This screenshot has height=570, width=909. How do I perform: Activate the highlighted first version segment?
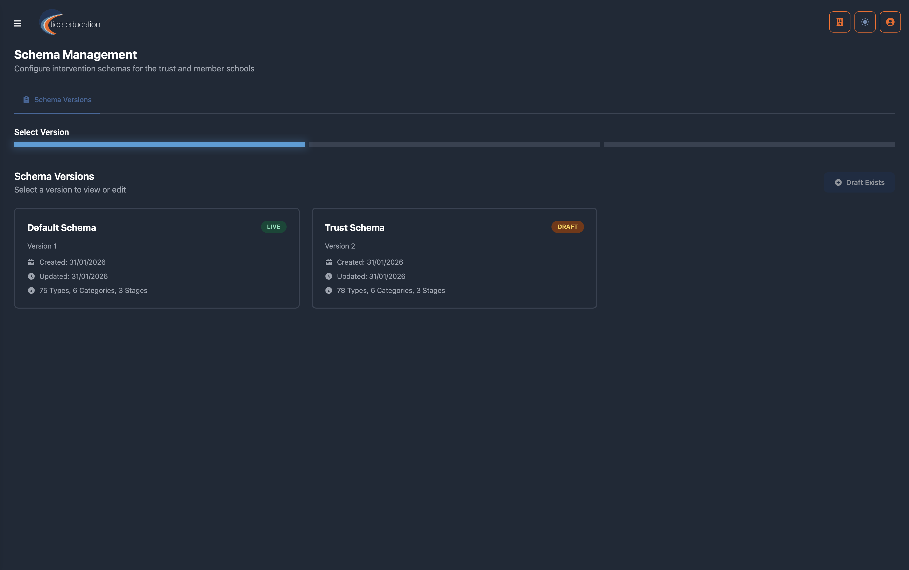[x=159, y=144]
